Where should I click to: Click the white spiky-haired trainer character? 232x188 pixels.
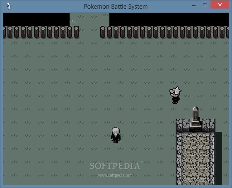(176, 95)
